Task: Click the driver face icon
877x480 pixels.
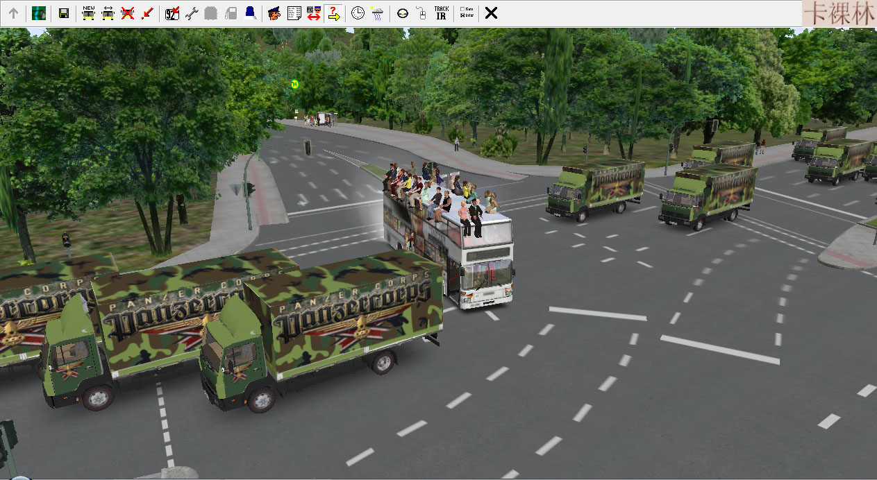Action: click(x=274, y=13)
